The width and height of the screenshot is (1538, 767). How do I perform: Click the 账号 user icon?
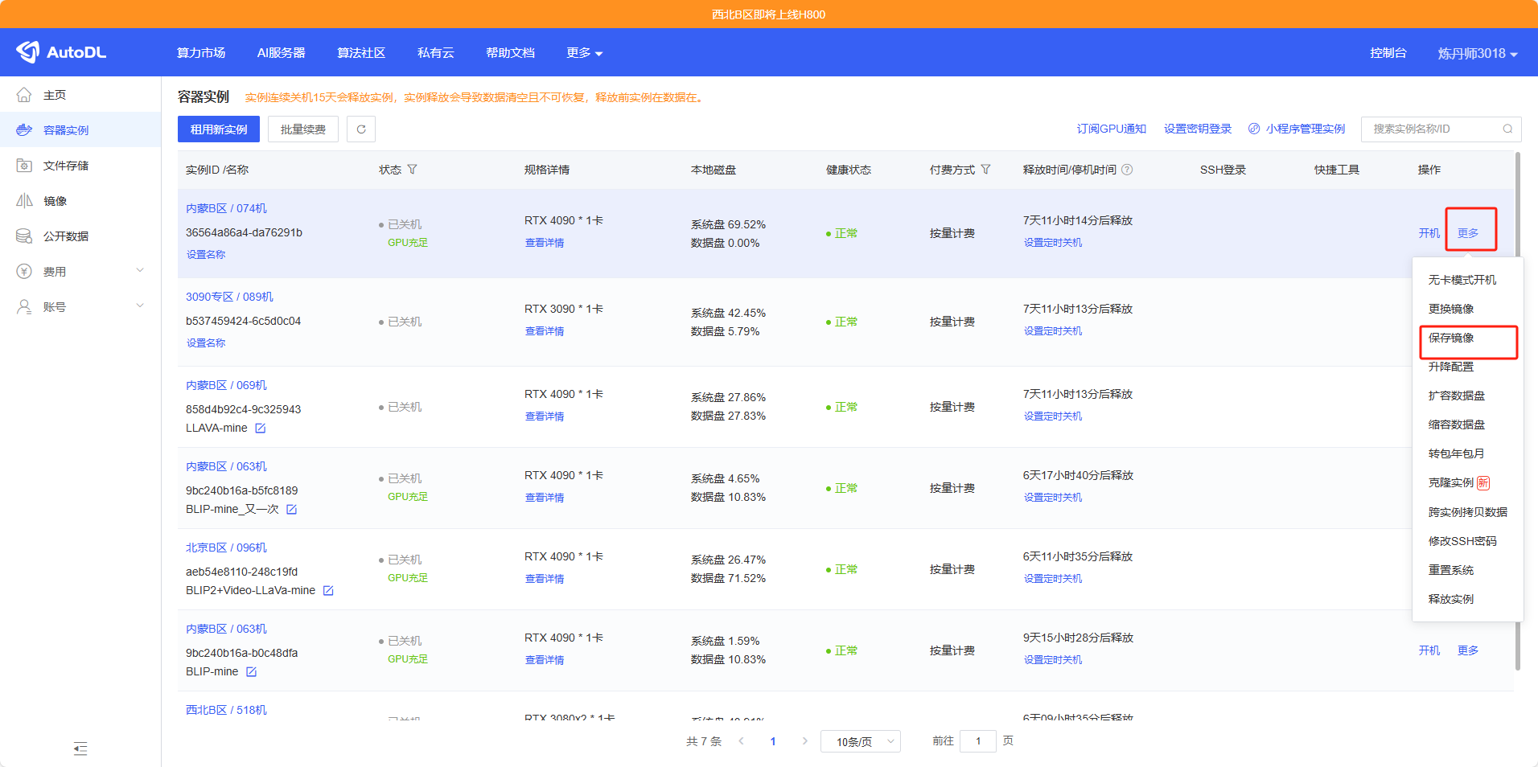click(x=24, y=307)
